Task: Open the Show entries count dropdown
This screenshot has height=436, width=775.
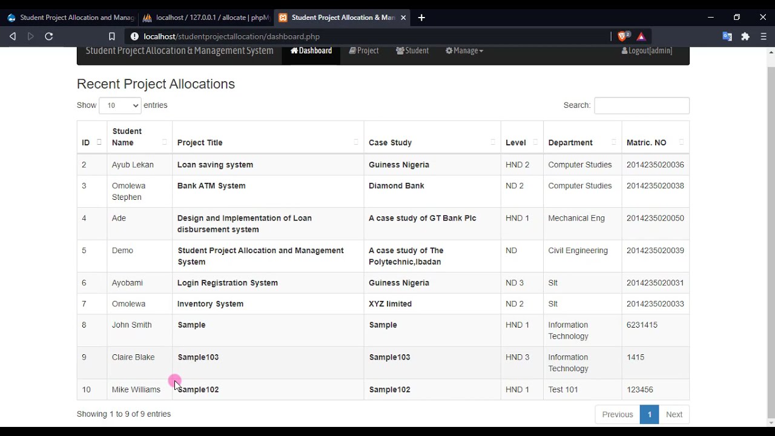Action: (120, 105)
